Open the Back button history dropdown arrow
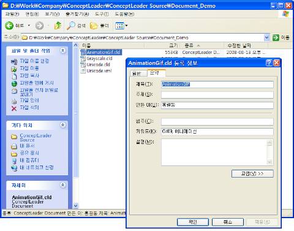The image size is (294, 231). (x=29, y=26)
